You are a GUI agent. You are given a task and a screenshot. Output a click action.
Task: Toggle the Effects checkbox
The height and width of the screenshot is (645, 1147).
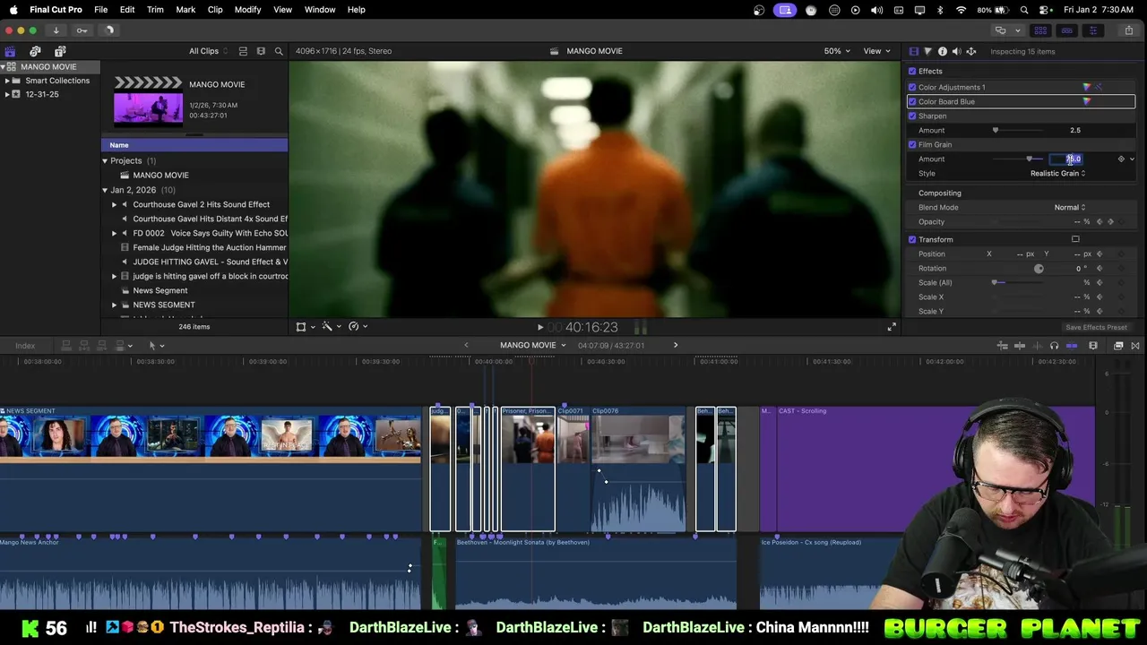pyautogui.click(x=912, y=71)
